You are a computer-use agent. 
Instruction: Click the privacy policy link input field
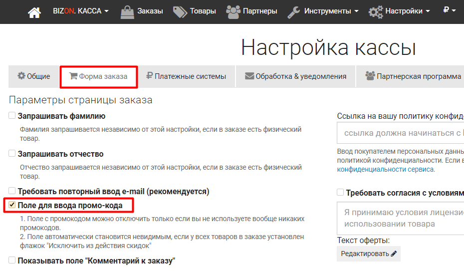pos(400,133)
